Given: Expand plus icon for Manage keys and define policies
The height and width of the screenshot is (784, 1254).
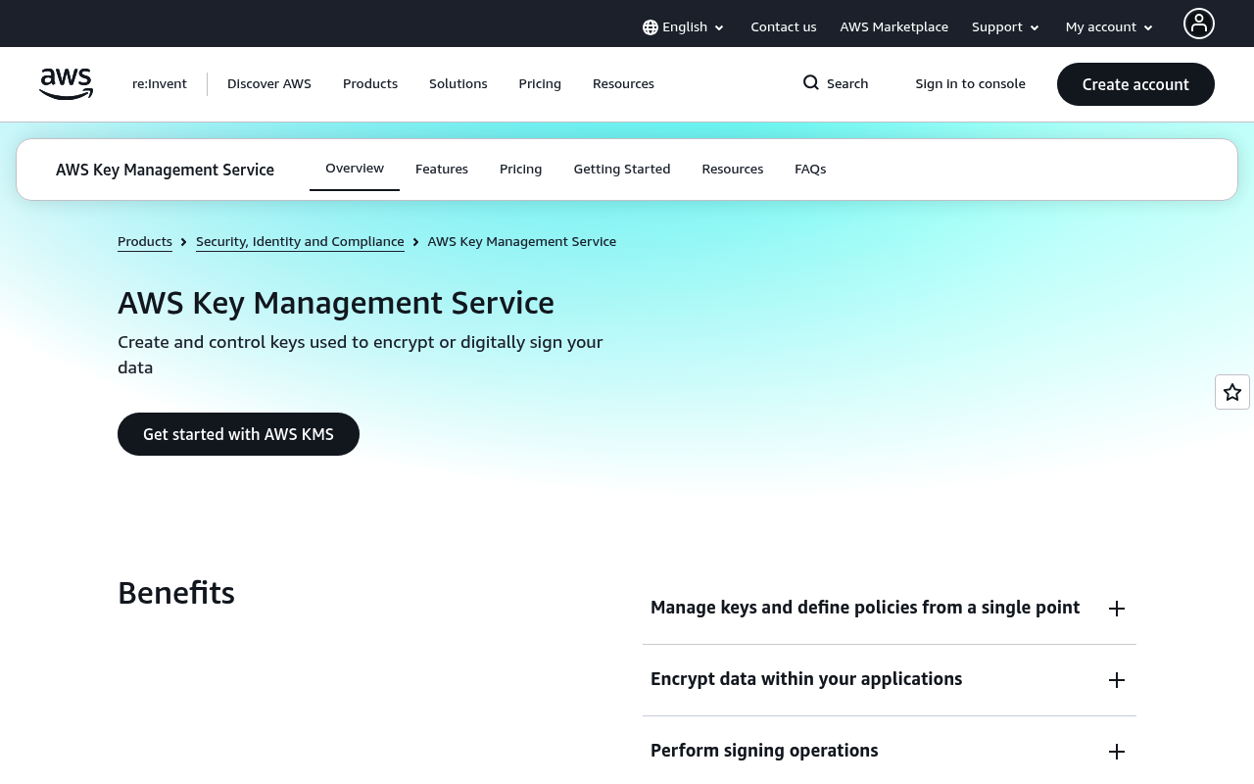Looking at the screenshot, I should [1117, 609].
